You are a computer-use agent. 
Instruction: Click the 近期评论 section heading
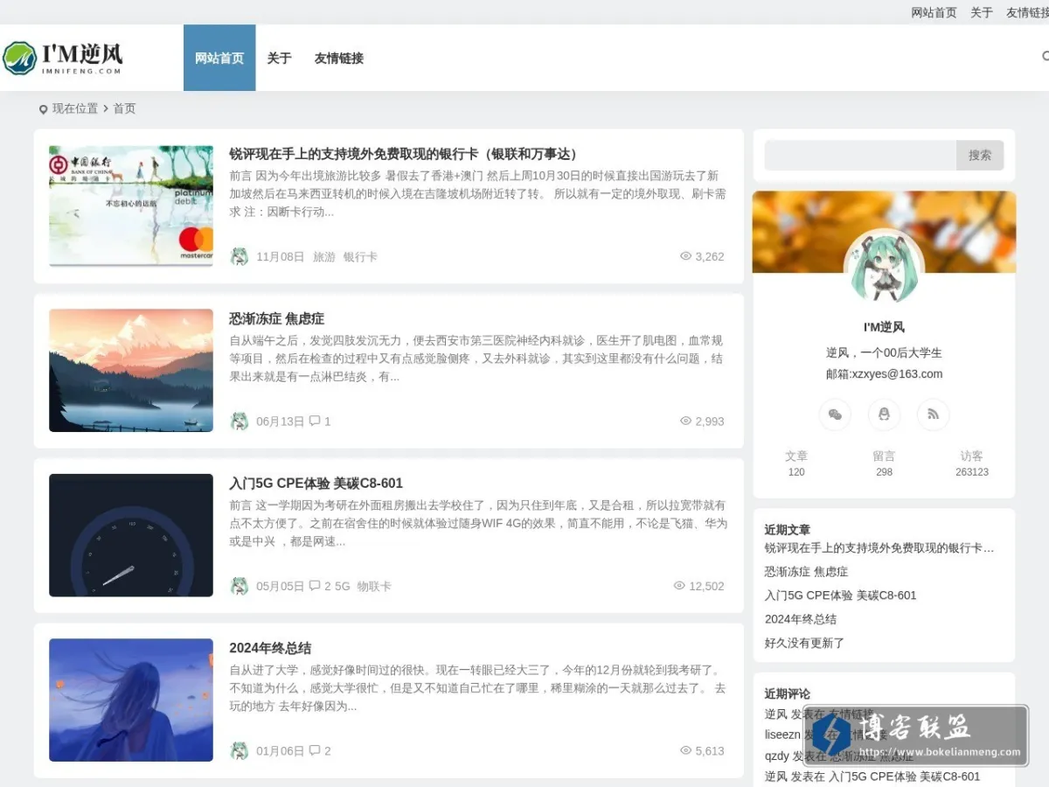(787, 693)
